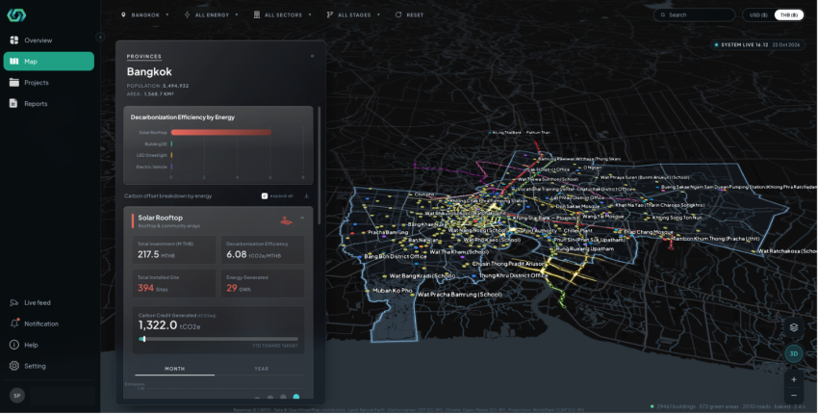Screen dimensions: 818x414
Task: Click the Solar Rooftop bar in chart
Action: tap(221, 133)
